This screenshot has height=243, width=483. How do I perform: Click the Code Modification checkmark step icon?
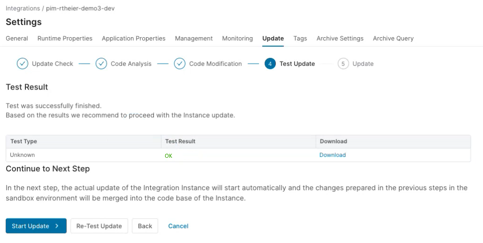(179, 64)
